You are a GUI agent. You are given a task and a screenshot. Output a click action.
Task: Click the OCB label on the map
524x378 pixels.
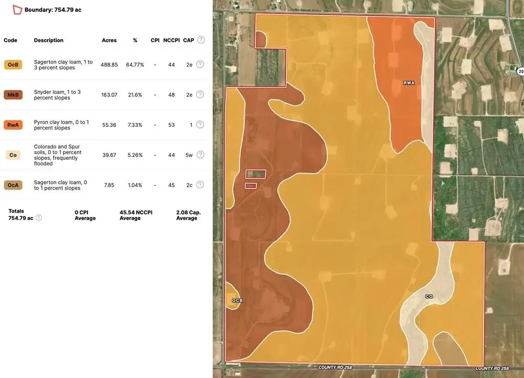[237, 300]
